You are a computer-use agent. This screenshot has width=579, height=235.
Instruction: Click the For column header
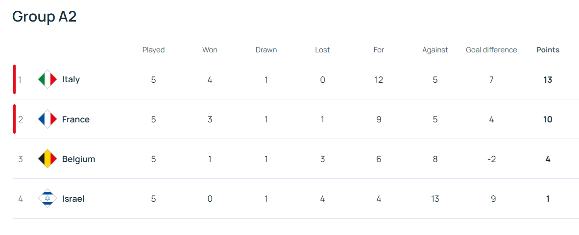click(x=379, y=49)
